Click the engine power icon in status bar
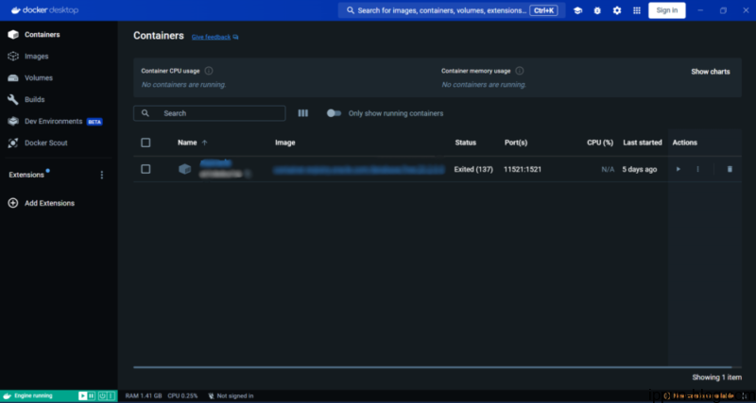Screen dimensions: 756x403 (103, 395)
